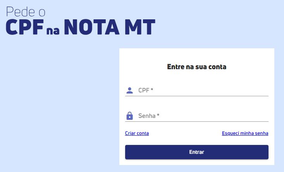Image resolution: width=284 pixels, height=172 pixels.
Task: Open the Criar conta link
Action: click(137, 133)
